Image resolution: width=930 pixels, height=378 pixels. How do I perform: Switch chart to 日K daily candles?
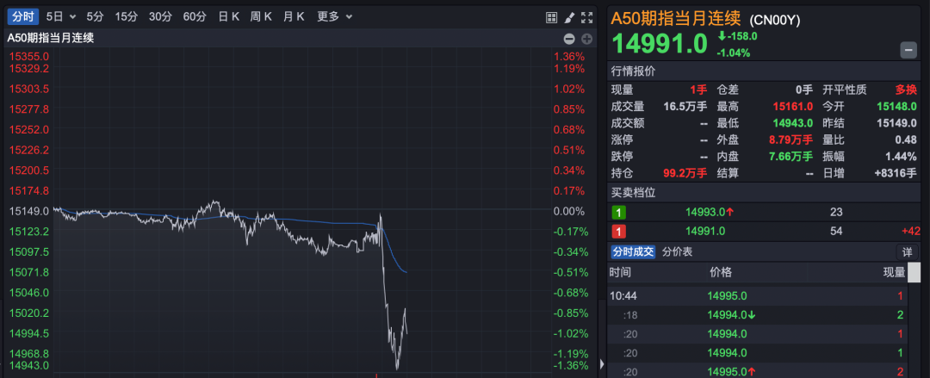click(x=229, y=16)
